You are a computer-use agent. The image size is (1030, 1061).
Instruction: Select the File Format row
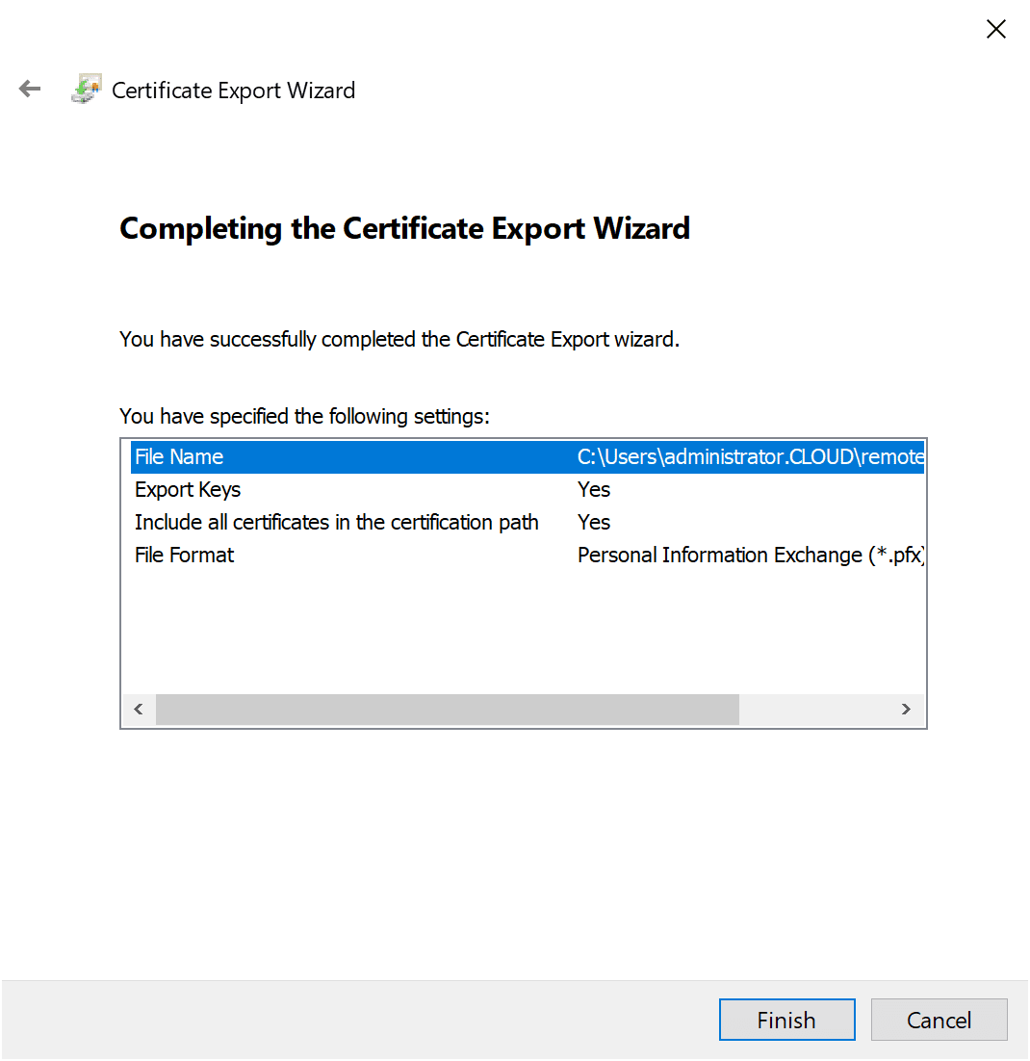(x=289, y=555)
